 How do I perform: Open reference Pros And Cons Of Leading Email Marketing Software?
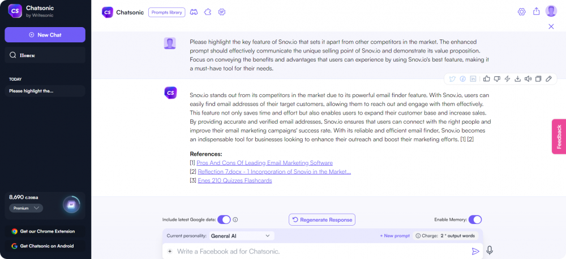click(x=264, y=163)
